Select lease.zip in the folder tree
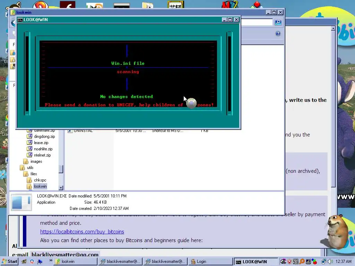 tap(37, 143)
